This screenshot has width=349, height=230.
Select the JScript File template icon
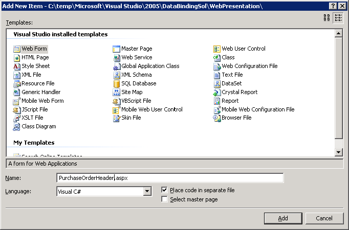coord(17,109)
